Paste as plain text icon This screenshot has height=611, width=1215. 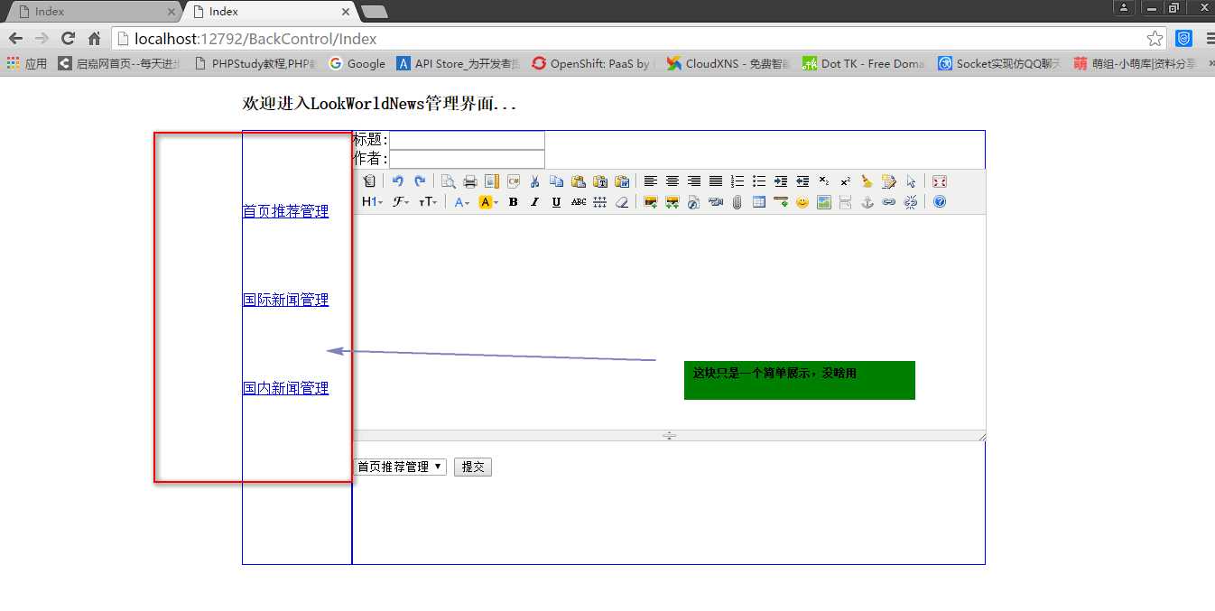point(600,181)
